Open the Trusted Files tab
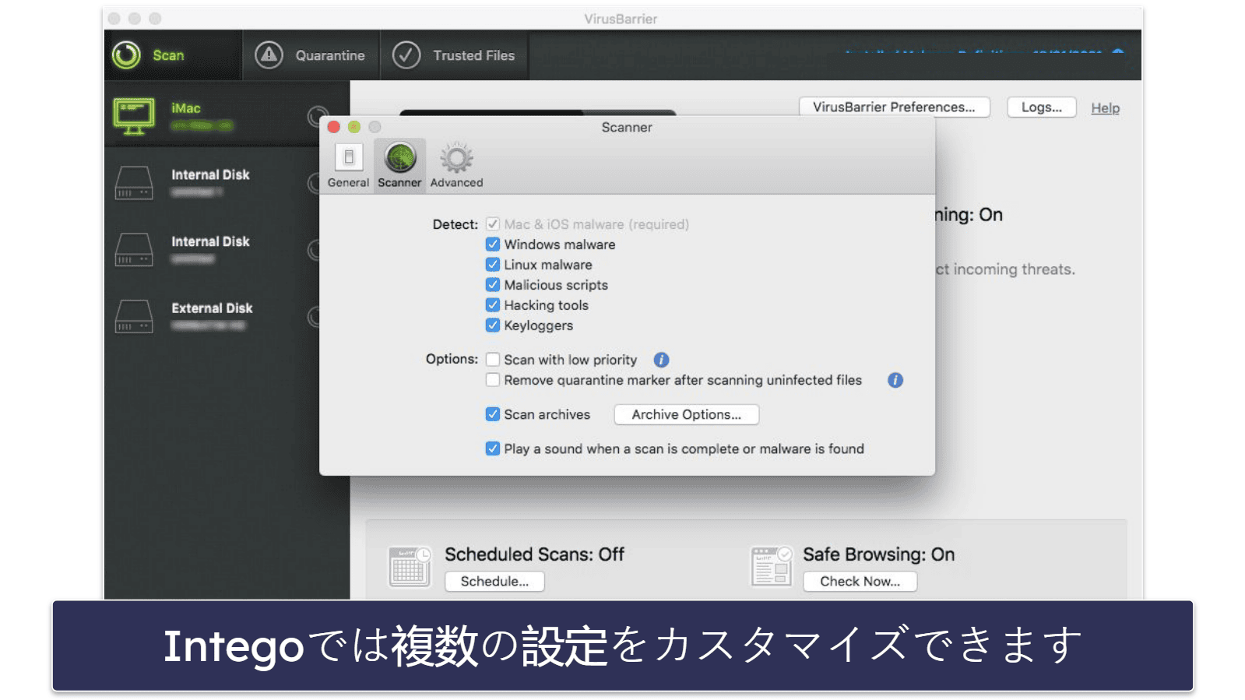 click(454, 55)
